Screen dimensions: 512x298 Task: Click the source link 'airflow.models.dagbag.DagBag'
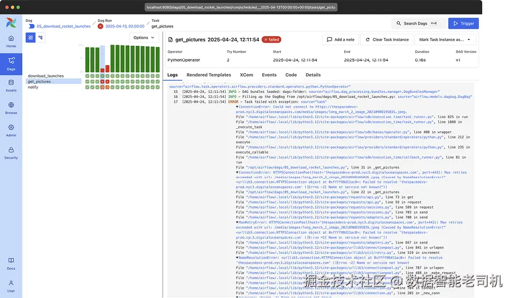click(x=435, y=97)
